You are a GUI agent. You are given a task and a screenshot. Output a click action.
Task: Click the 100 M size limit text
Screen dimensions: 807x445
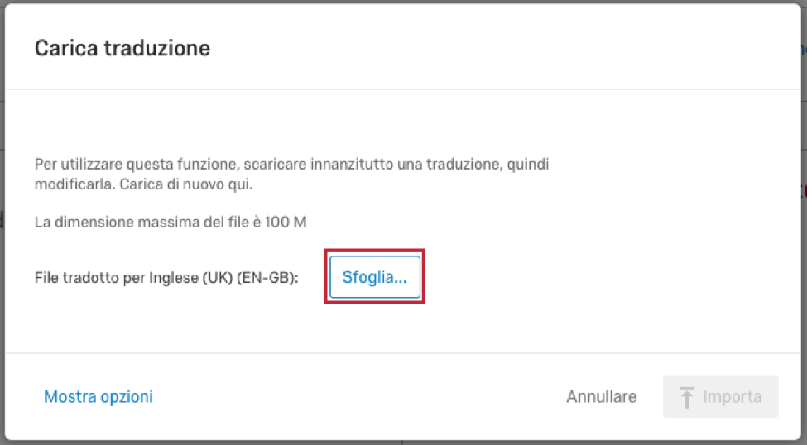(x=286, y=222)
